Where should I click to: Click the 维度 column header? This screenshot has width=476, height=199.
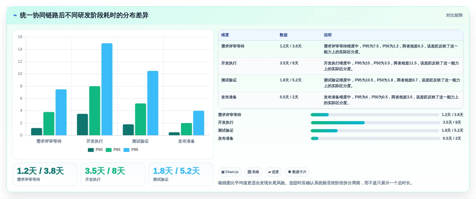point(248,35)
